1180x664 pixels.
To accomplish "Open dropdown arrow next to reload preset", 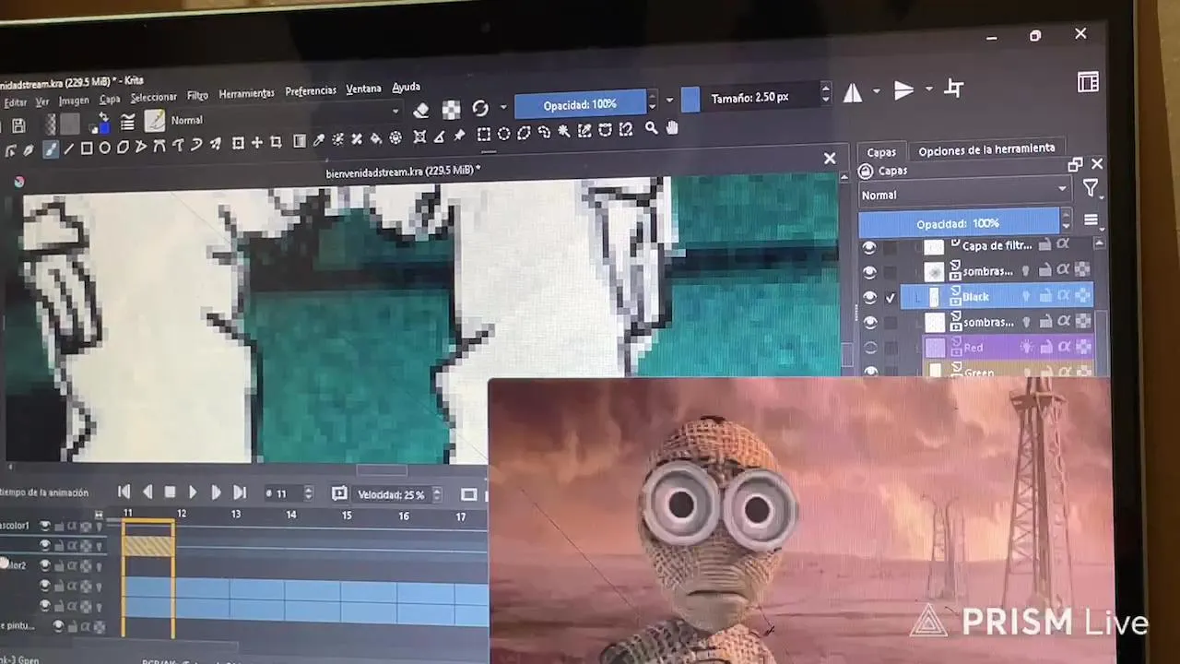I will point(502,108).
